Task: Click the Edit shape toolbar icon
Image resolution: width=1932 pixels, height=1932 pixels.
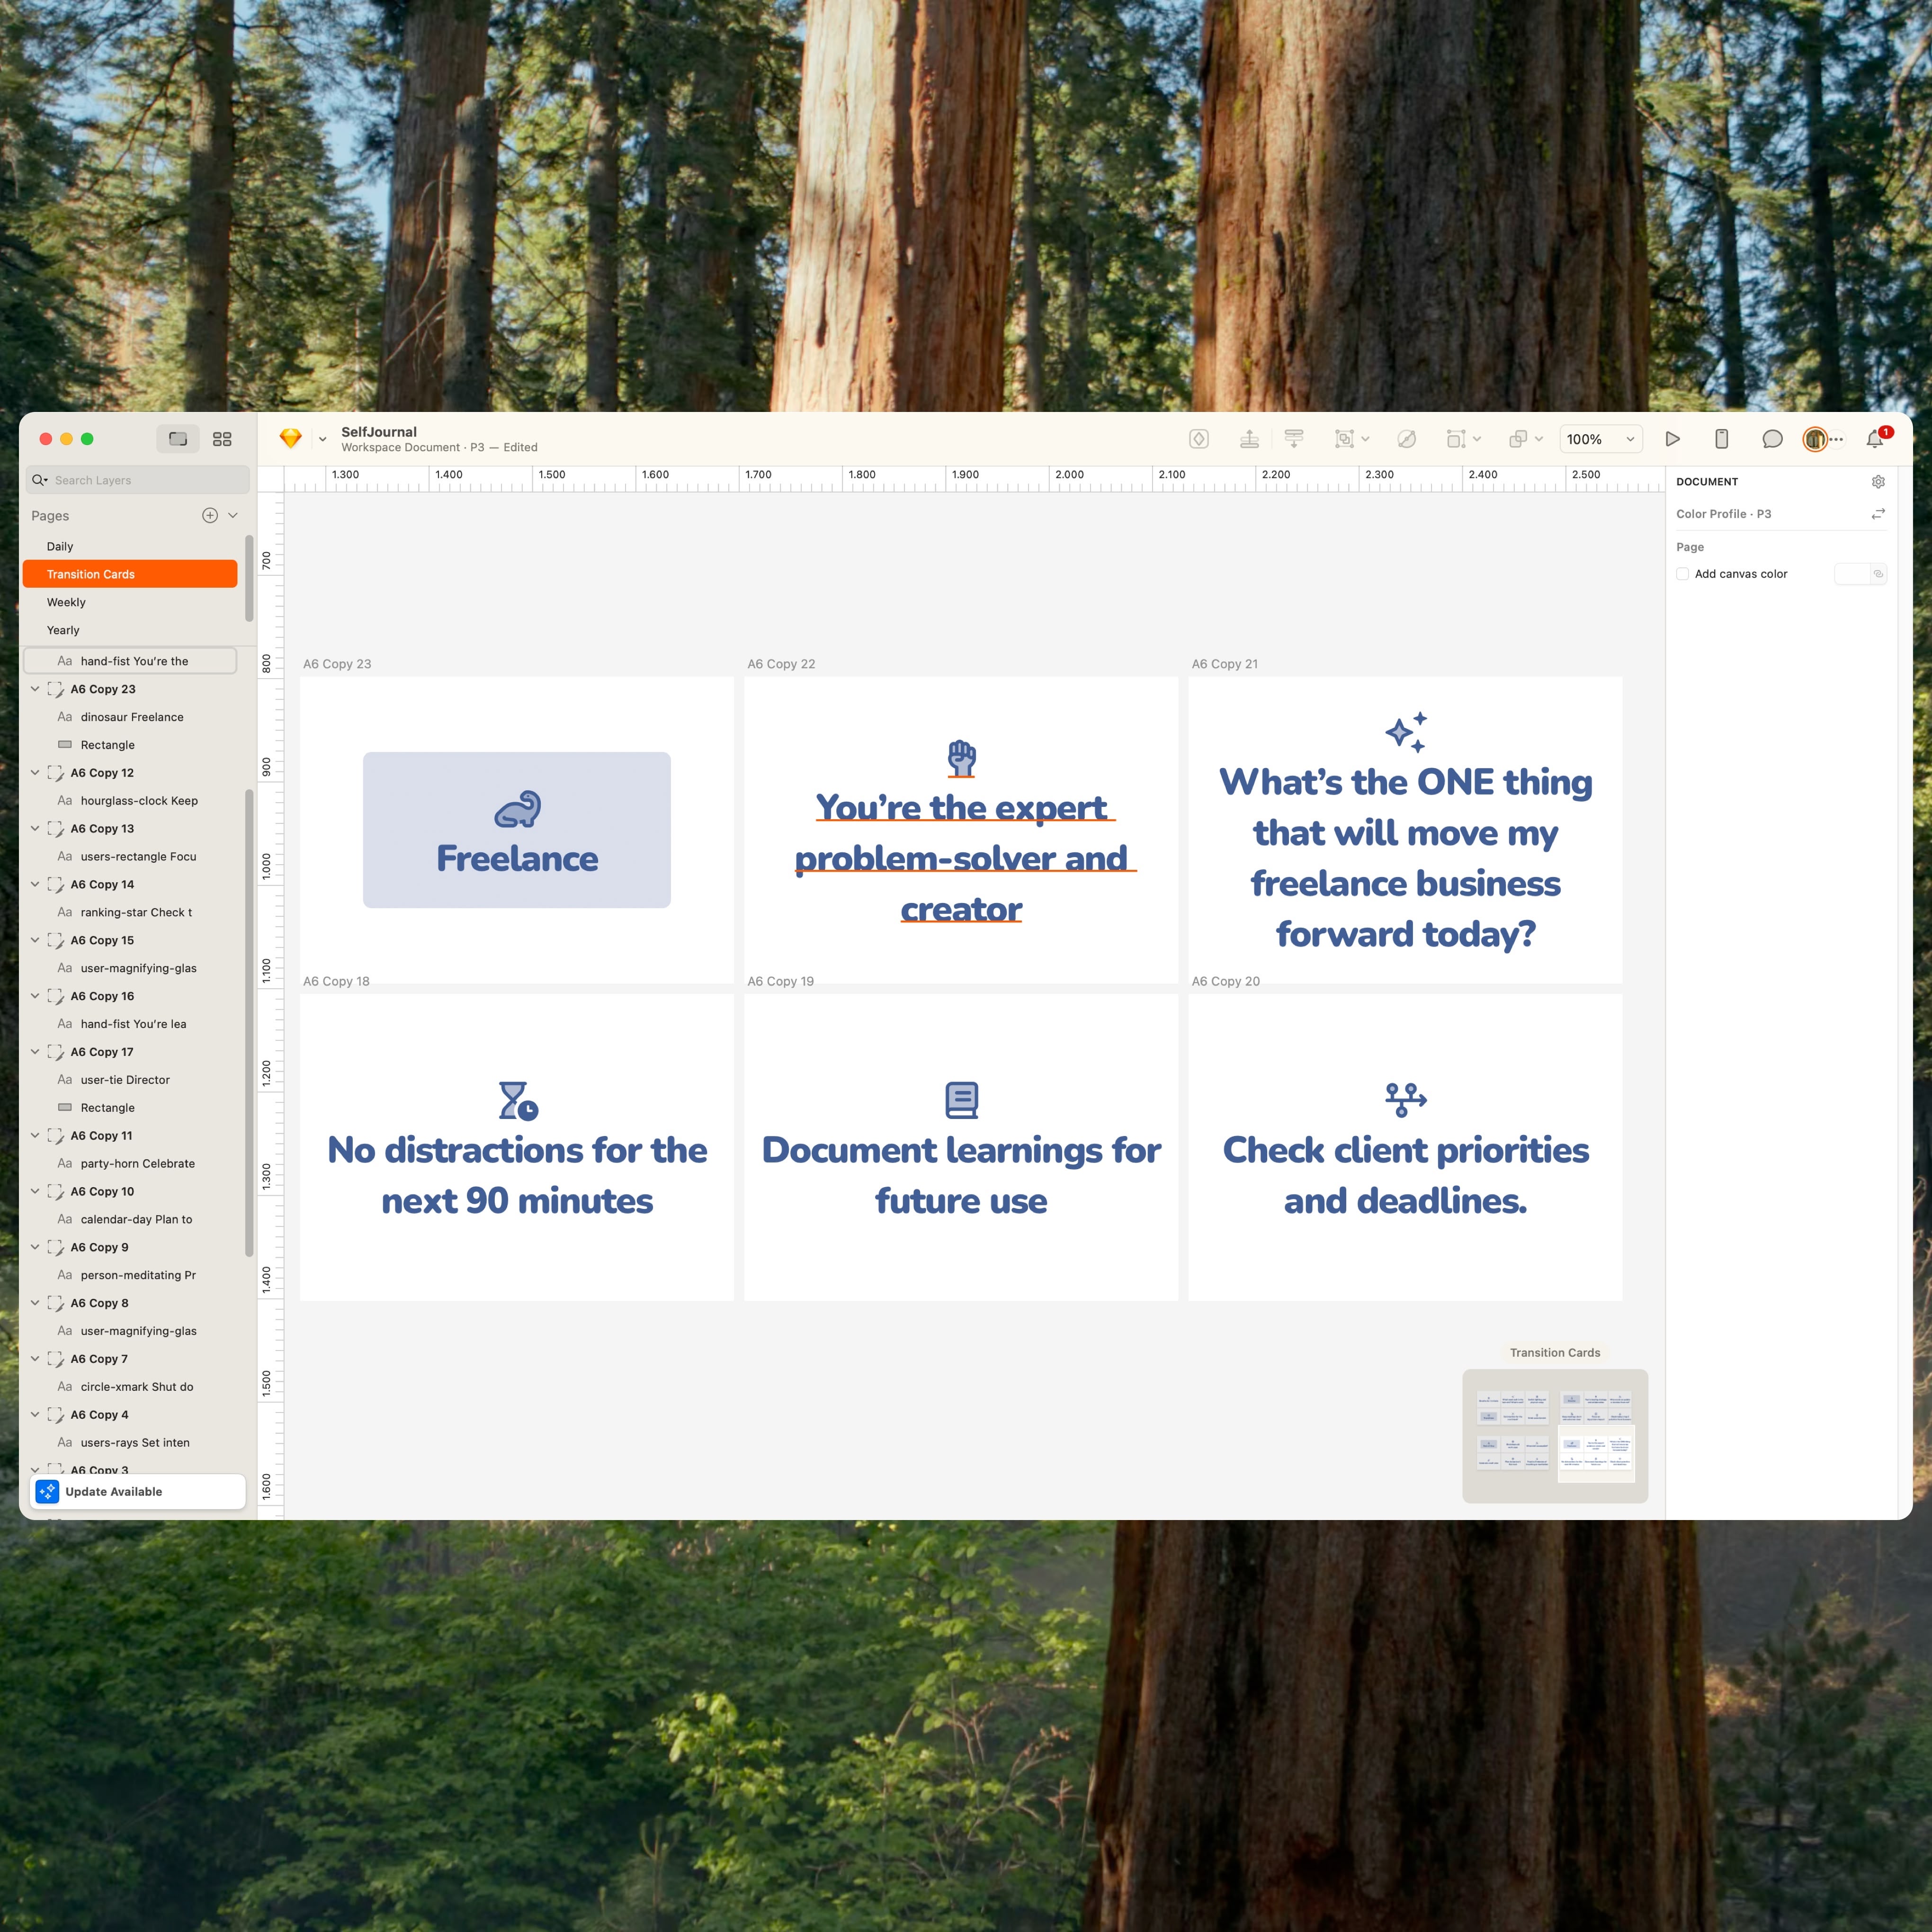Action: (x=1406, y=439)
